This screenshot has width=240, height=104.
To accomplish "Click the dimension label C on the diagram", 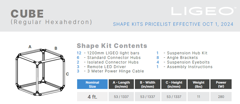I will click(x=67, y=74).
